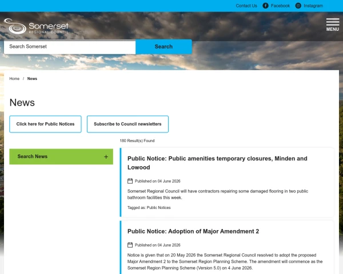Open the Facebook icon in top bar

coord(265,6)
